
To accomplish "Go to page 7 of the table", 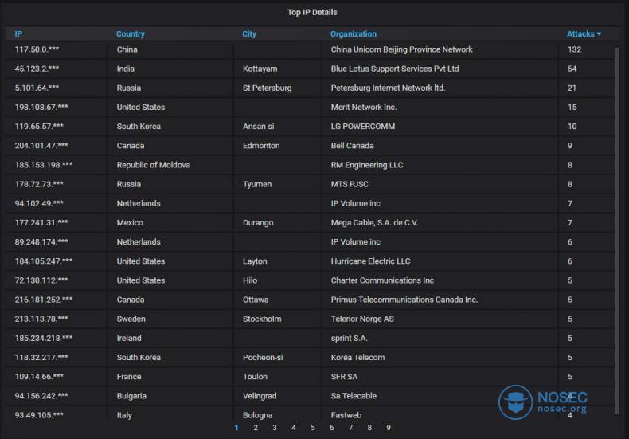I will point(350,428).
